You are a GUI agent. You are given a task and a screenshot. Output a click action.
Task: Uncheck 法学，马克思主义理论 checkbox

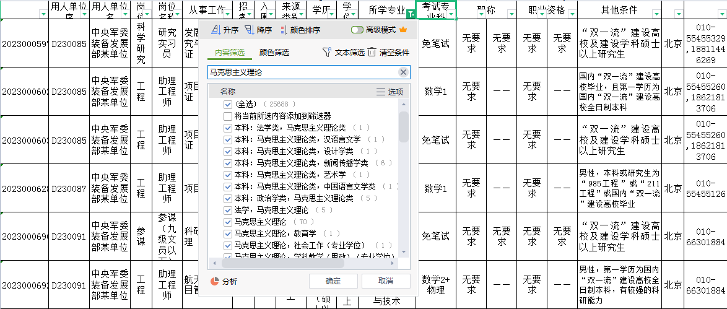tap(228, 210)
